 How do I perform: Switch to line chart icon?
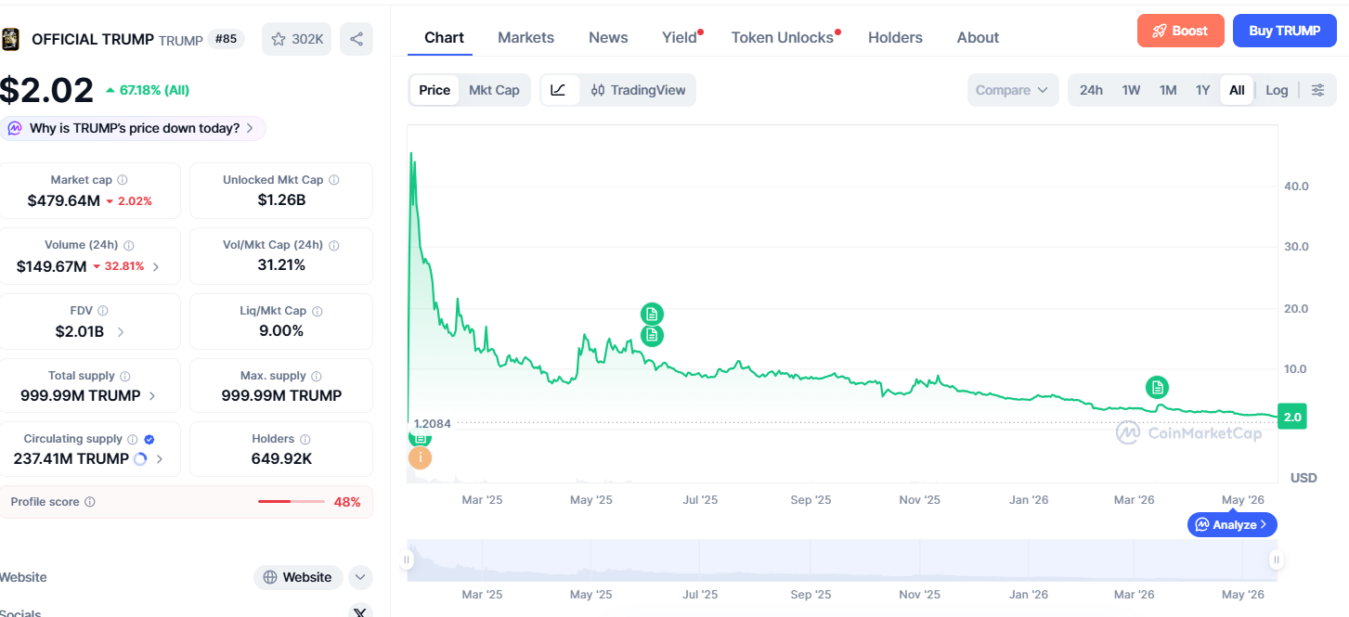click(559, 90)
